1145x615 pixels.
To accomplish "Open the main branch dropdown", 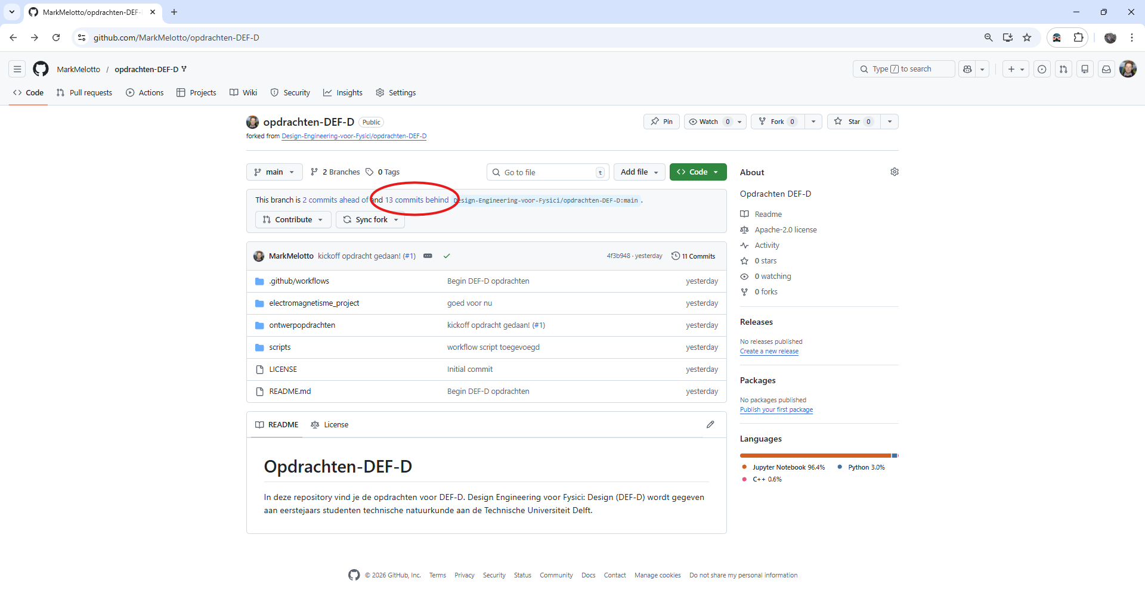I will coord(274,172).
